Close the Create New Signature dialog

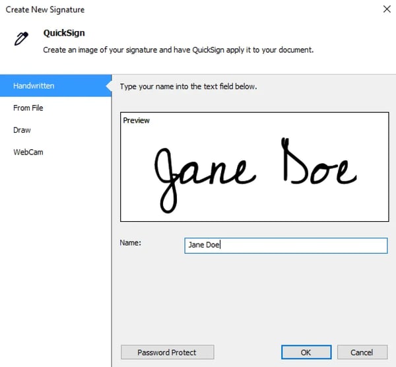coord(386,9)
